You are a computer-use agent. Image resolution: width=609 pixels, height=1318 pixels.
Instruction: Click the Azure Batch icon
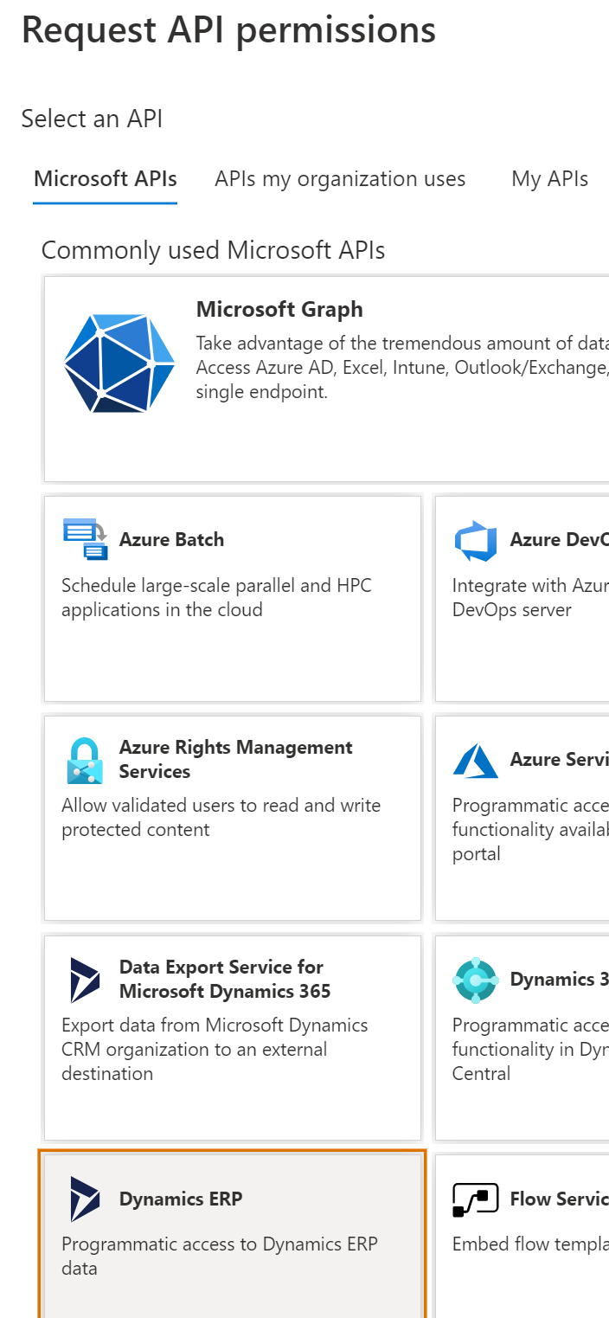85,539
